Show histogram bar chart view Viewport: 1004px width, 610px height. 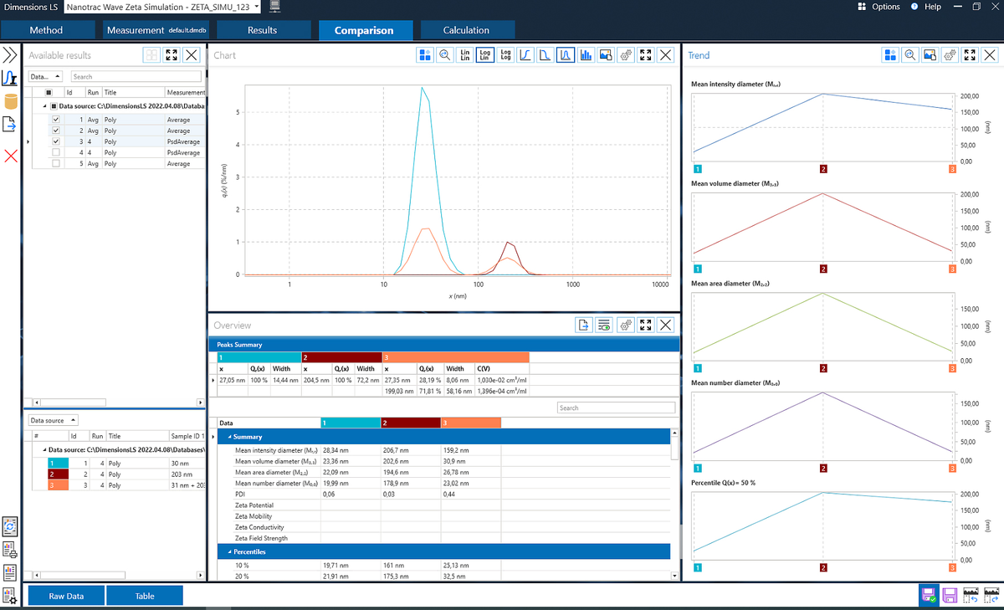tap(586, 55)
